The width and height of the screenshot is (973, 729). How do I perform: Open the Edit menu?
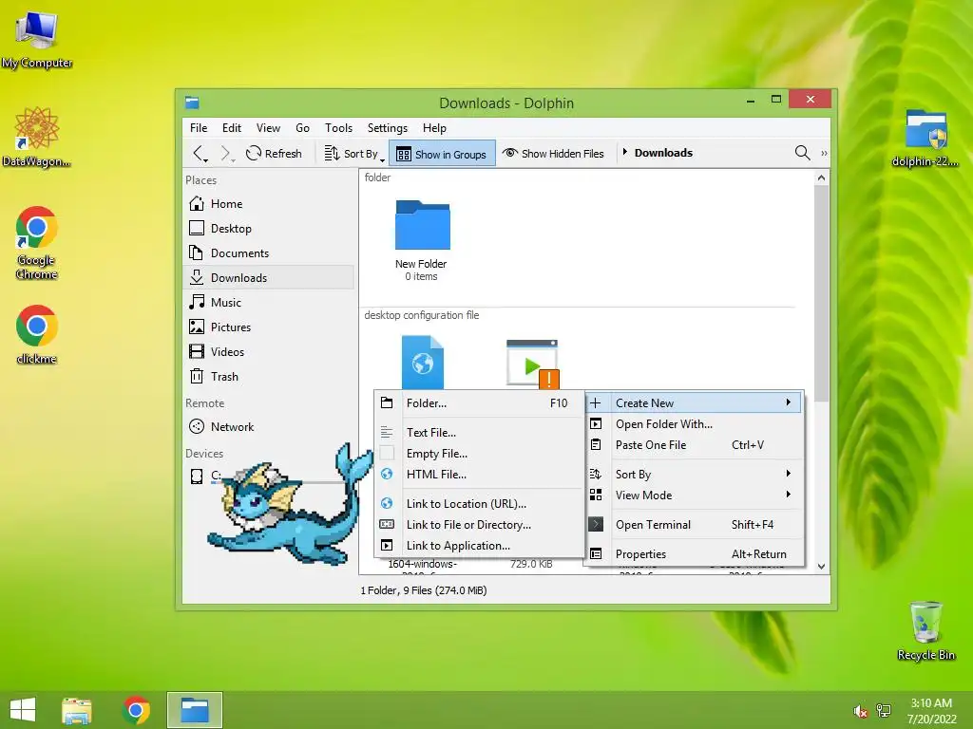(232, 128)
